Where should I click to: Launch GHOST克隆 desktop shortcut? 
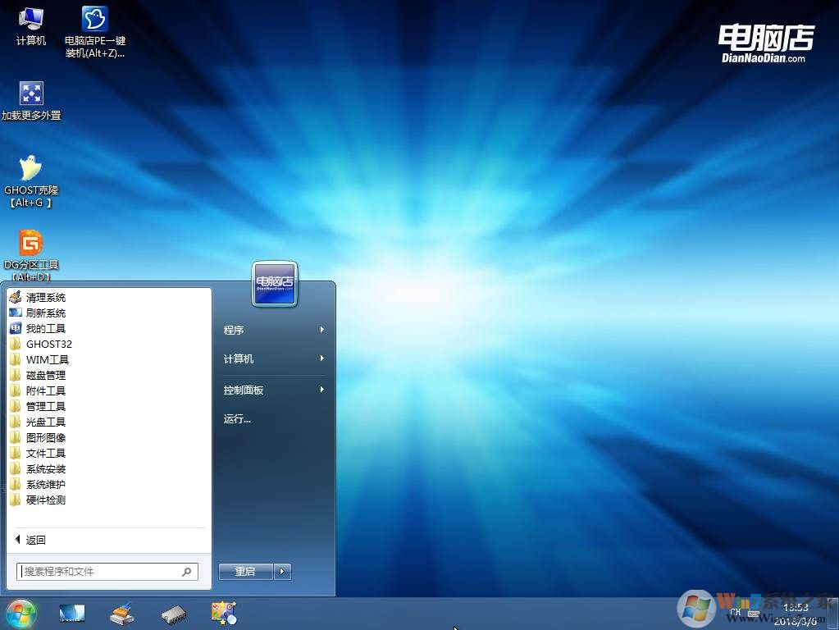click(30, 169)
